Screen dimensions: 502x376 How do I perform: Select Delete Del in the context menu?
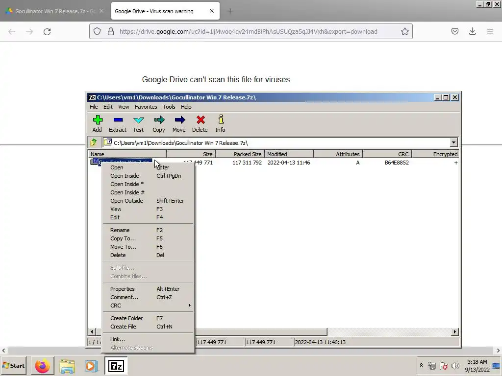tap(148, 255)
